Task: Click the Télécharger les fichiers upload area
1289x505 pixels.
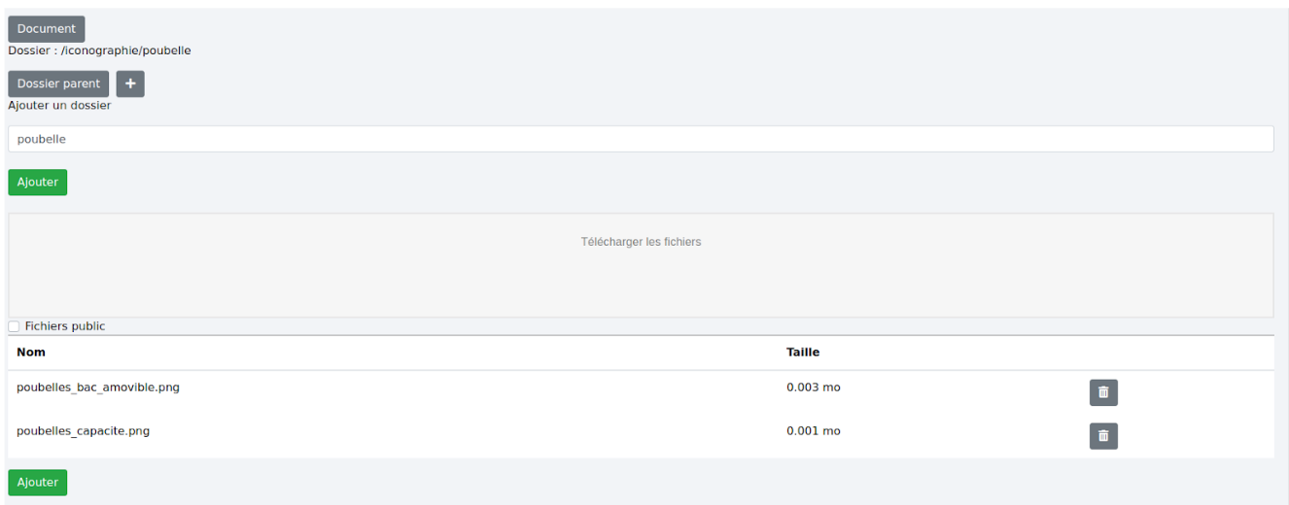Action: coord(641,264)
